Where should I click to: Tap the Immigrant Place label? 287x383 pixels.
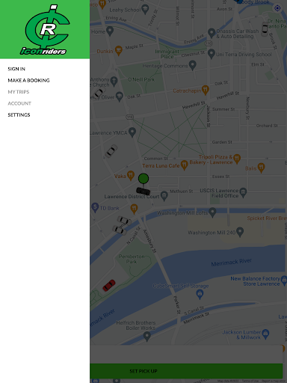pyautogui.click(x=167, y=54)
